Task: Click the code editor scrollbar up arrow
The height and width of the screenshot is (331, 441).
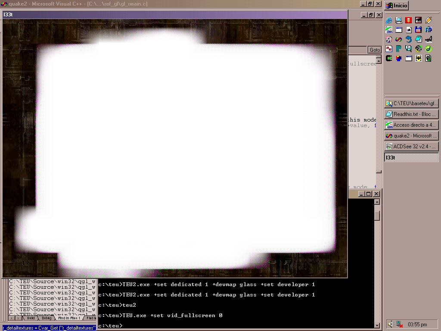Action: [x=379, y=60]
